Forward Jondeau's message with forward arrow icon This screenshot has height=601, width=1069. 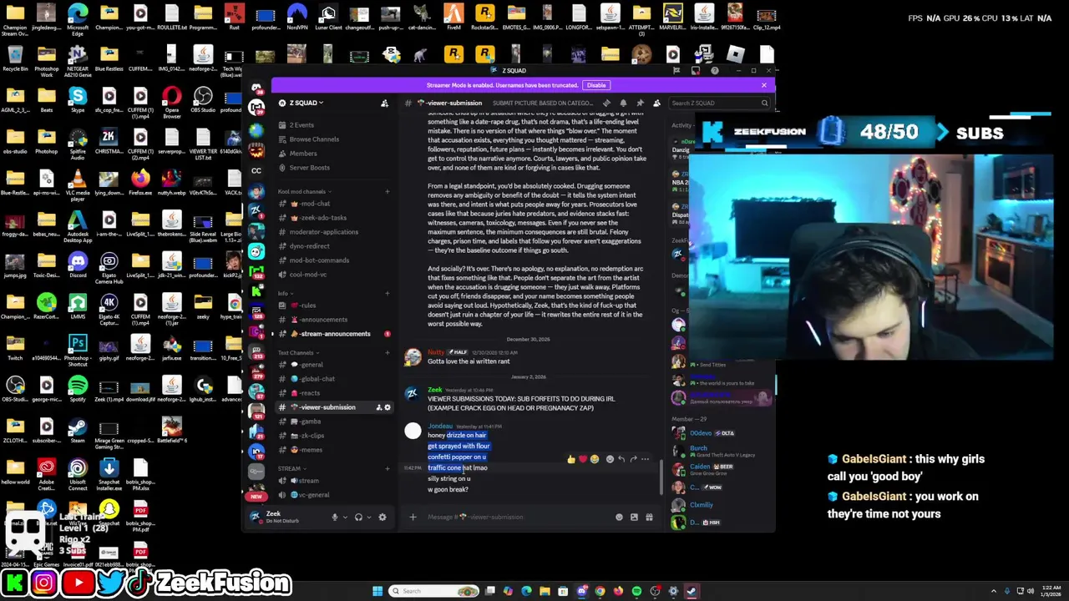pyautogui.click(x=633, y=459)
